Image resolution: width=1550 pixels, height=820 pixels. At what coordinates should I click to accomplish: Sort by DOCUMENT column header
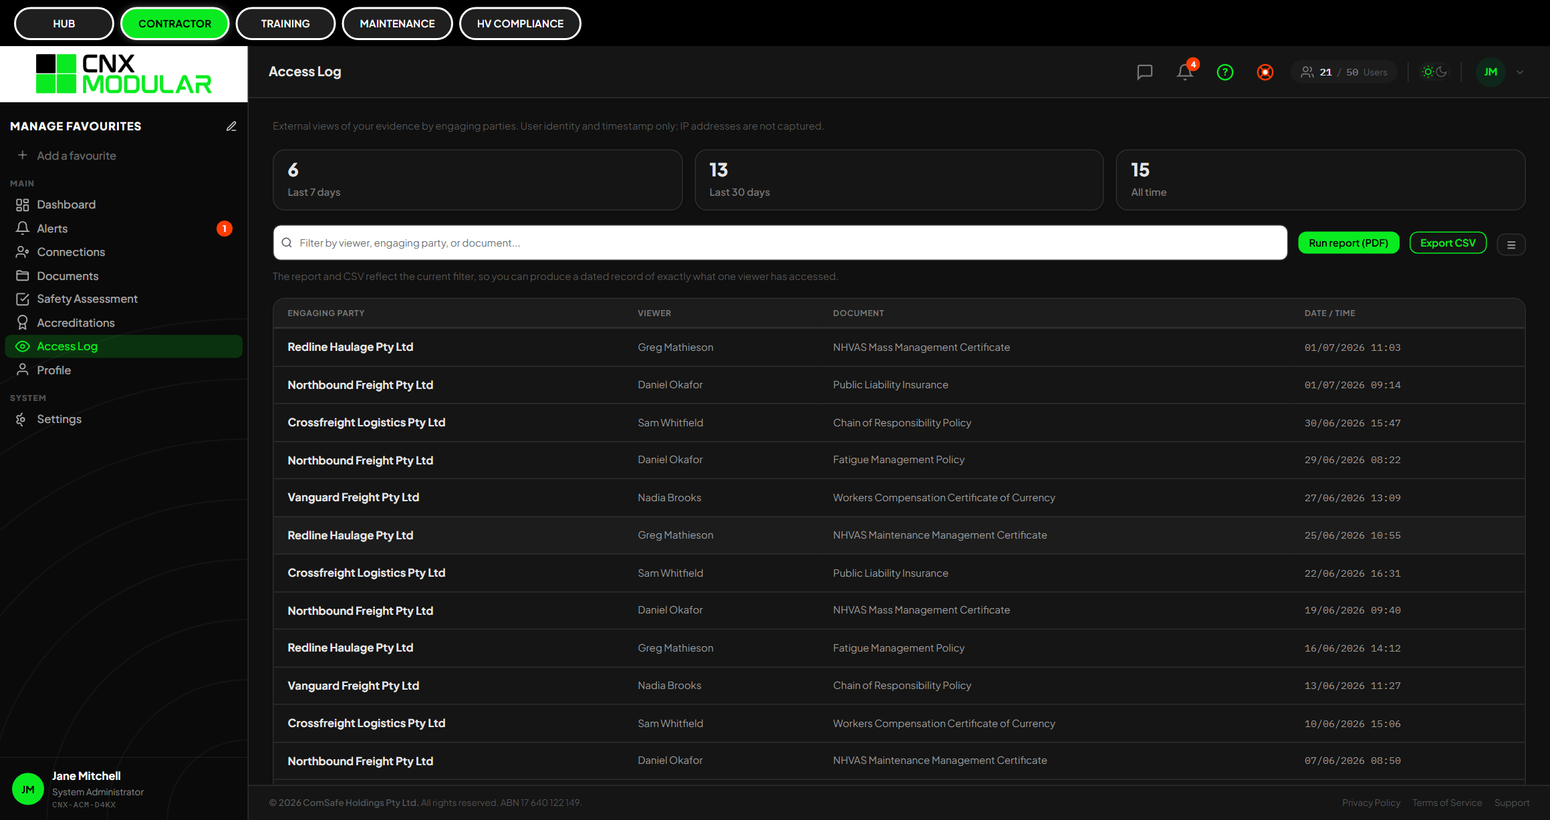click(x=858, y=313)
